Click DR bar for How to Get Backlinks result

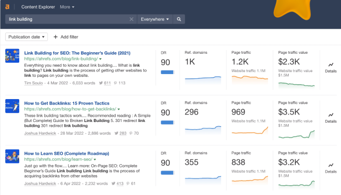167,123
